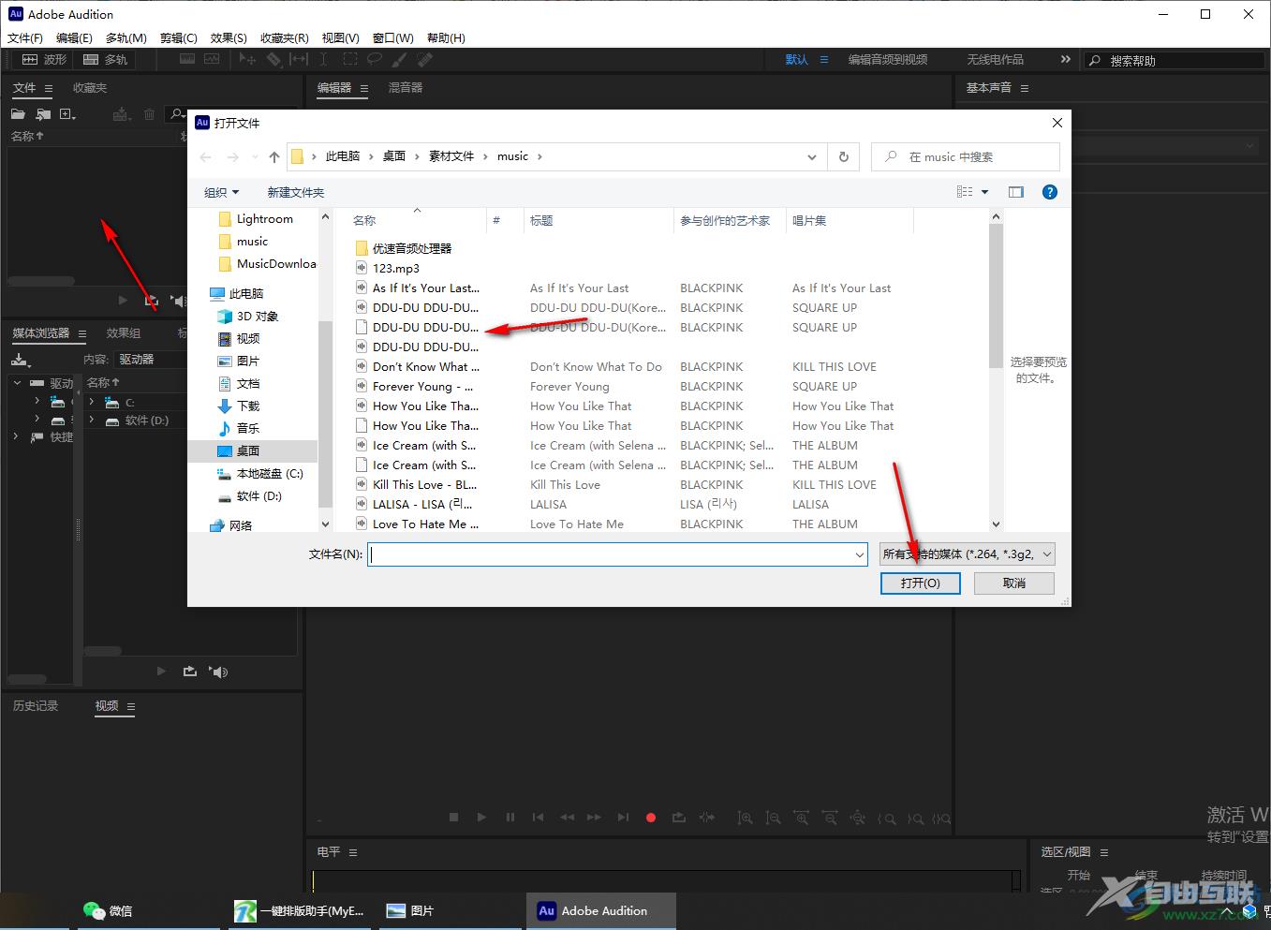Open the Edit menu
Screen dimensions: 1271x930
(74, 38)
